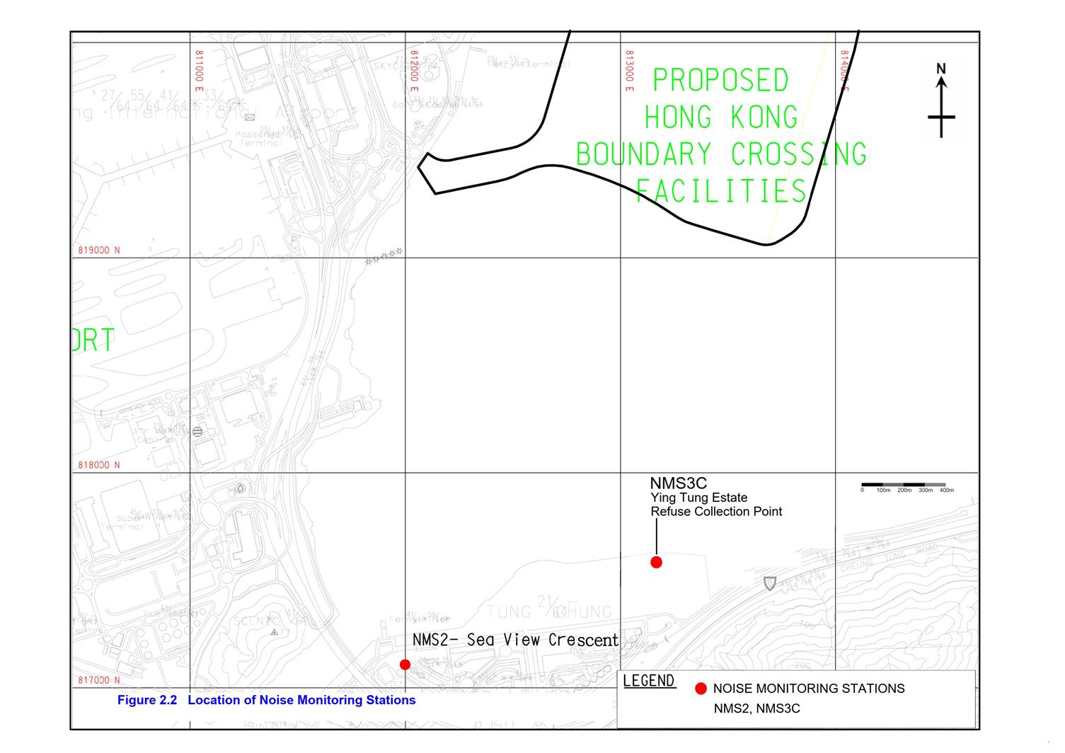Click the NMS2 red monitoring station dot
The width and height of the screenshot is (1065, 753).
[405, 665]
